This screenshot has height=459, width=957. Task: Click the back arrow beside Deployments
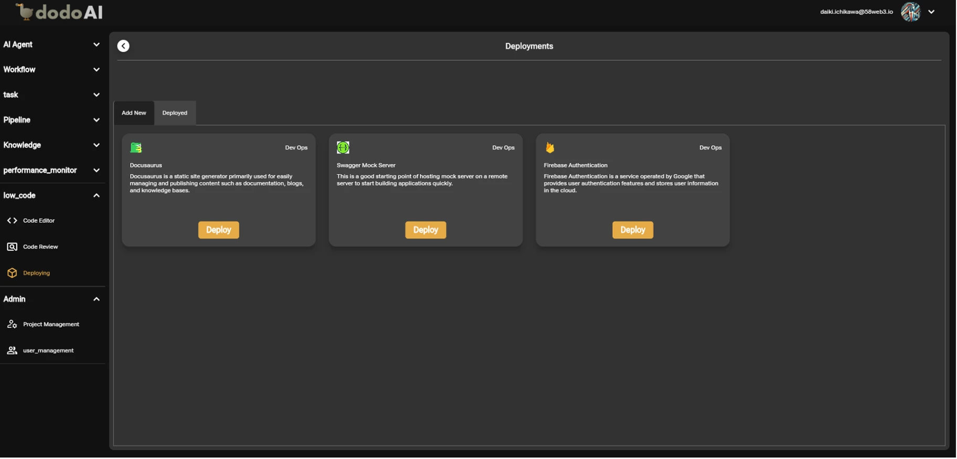pyautogui.click(x=123, y=46)
